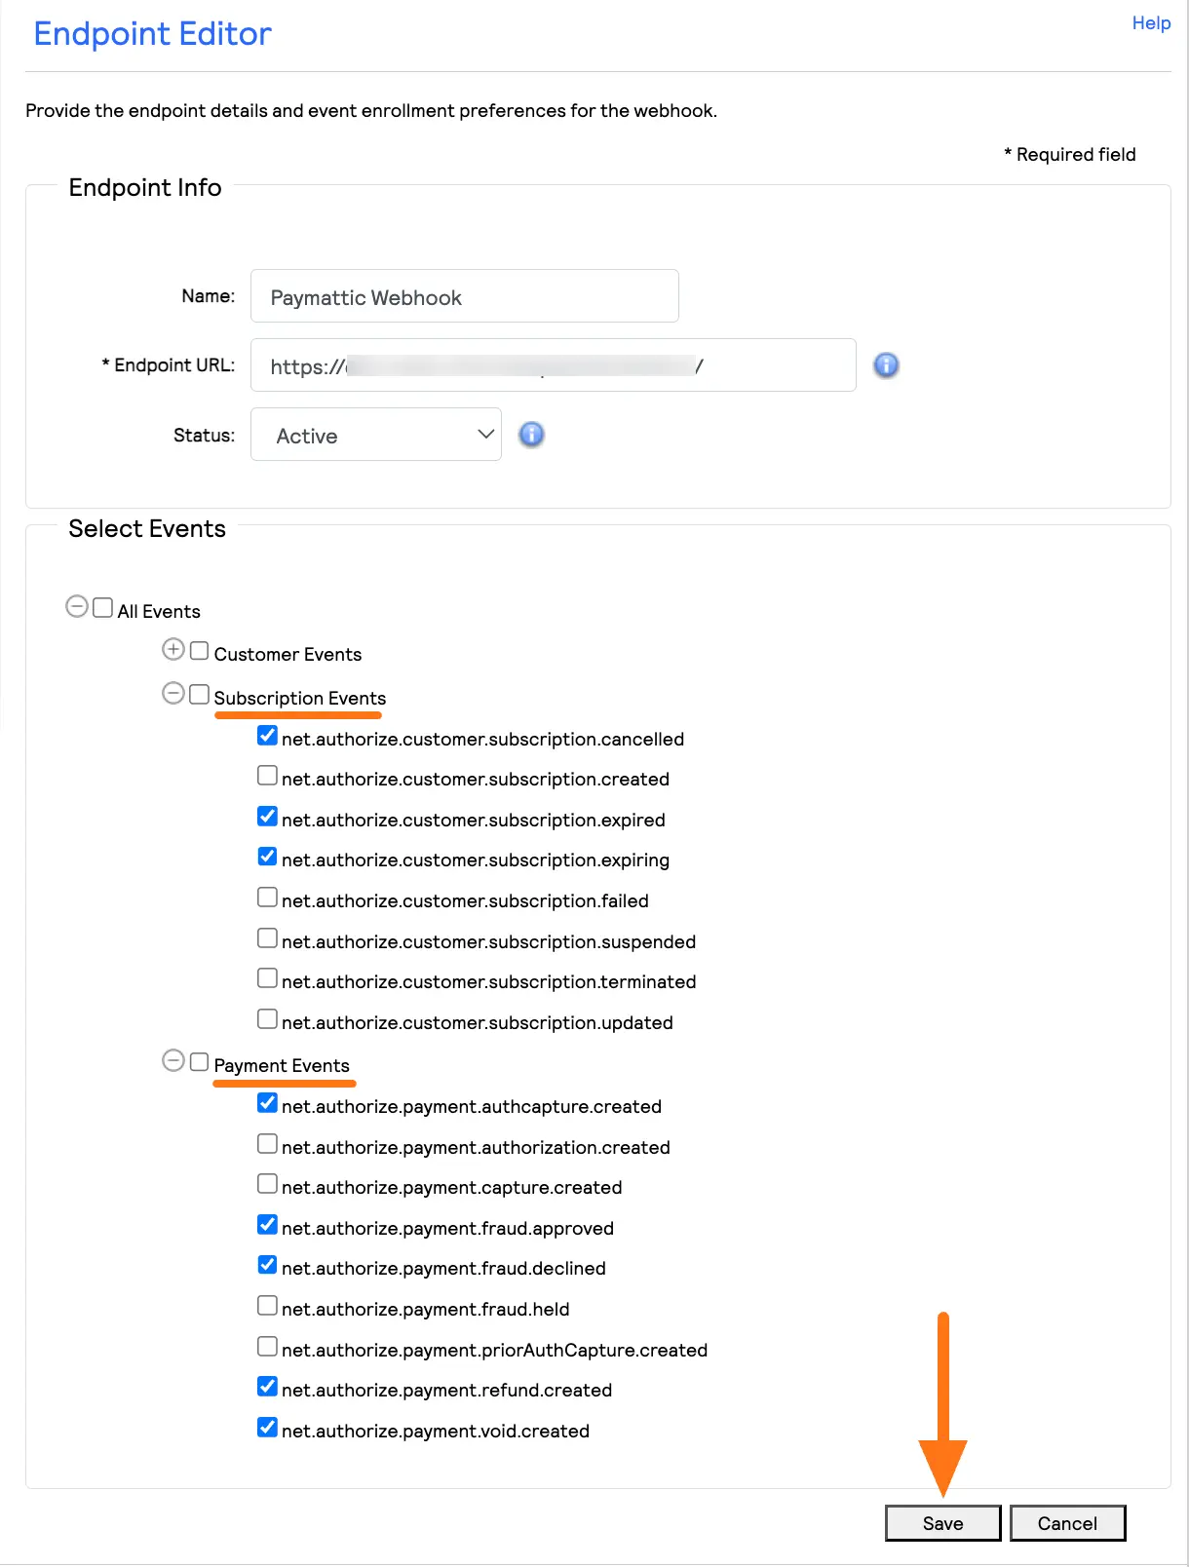Check the subscription.suspended event
Viewport: 1189px width, 1567px height.
267,937
